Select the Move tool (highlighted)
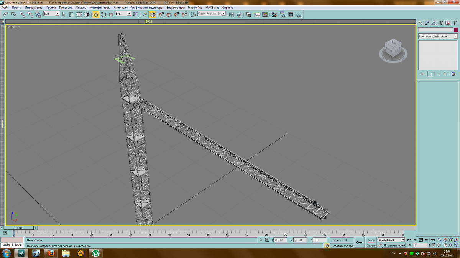The width and height of the screenshot is (460, 258). click(x=96, y=15)
